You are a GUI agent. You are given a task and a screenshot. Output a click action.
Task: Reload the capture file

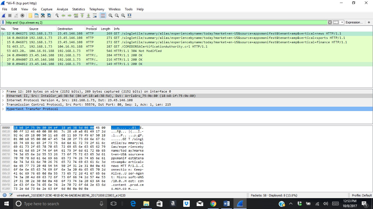click(49, 15)
